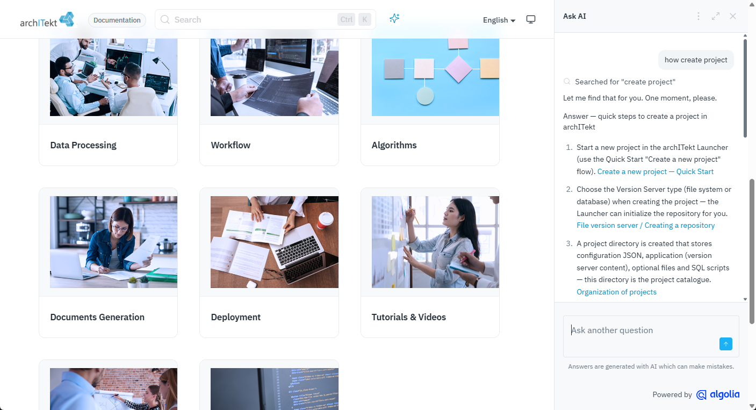Open 'Organization of projects' link
This screenshot has height=410, width=756.
point(616,292)
